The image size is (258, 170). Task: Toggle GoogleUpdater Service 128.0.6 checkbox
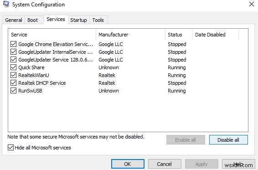tap(14, 60)
